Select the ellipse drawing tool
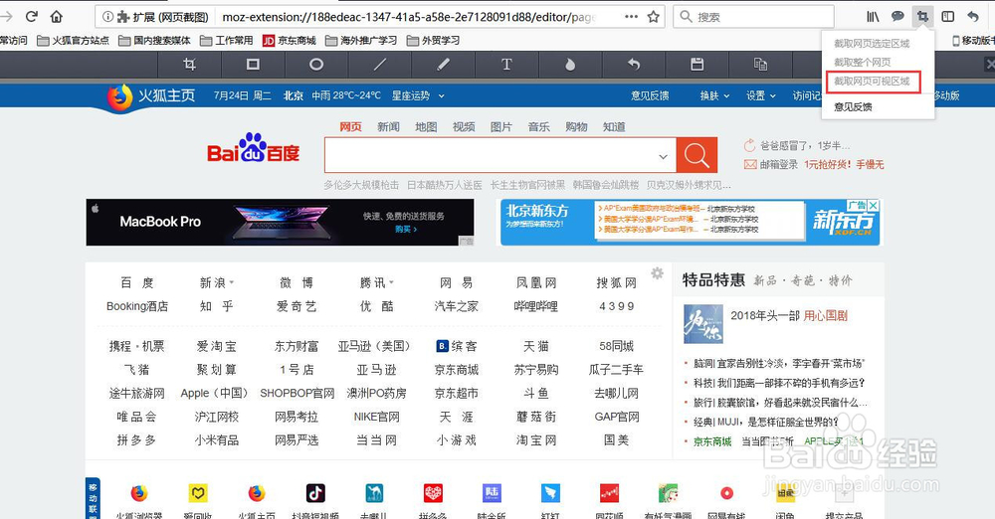Screen dimensions: 995x519 pyautogui.click(x=316, y=64)
